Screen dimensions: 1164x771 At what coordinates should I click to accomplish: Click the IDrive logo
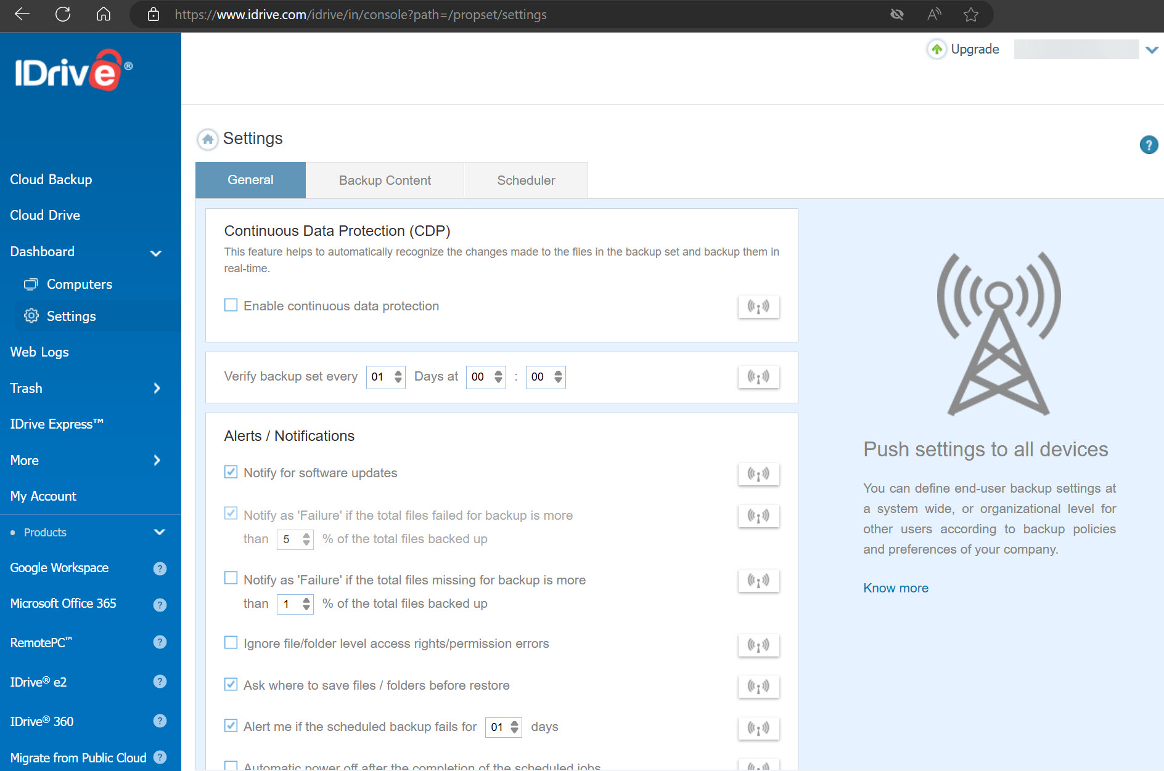tap(73, 70)
